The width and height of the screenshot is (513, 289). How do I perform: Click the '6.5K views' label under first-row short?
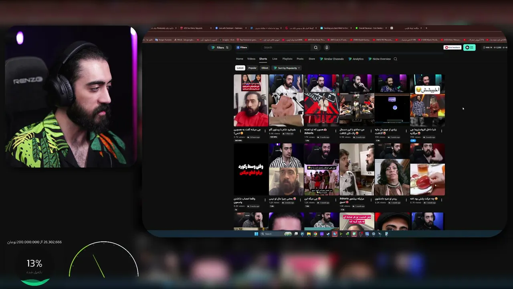tap(345, 137)
